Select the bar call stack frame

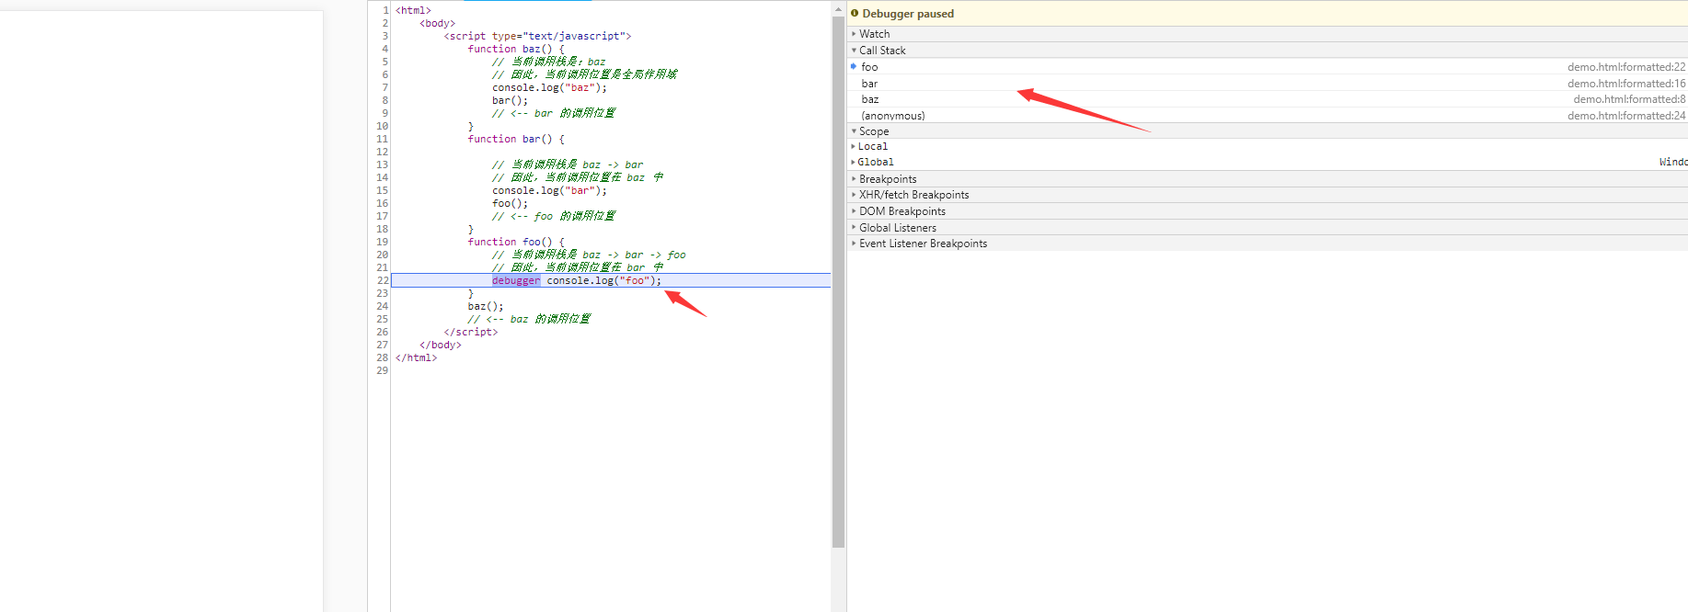1268,84
